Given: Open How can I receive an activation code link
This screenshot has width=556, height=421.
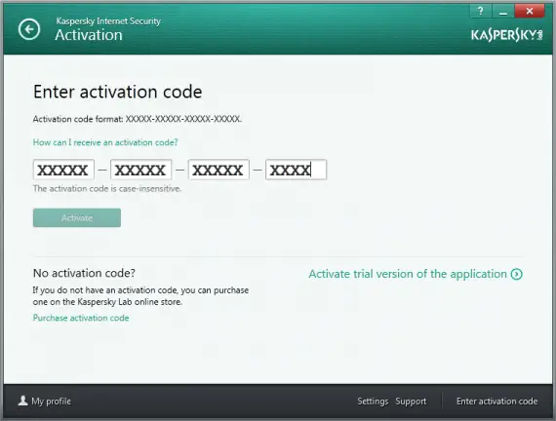Looking at the screenshot, I should point(105,142).
